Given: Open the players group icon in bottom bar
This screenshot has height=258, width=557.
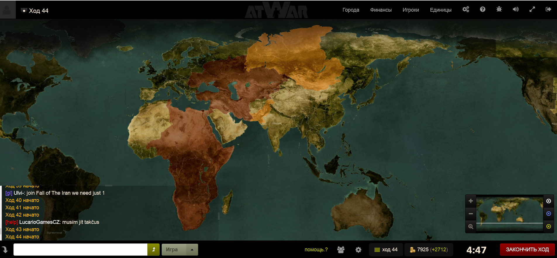Looking at the screenshot, I should (341, 250).
